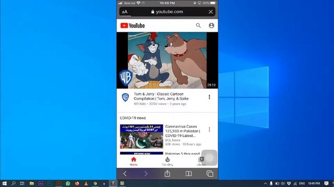The width and height of the screenshot is (334, 187).
Task: Open volume control in tray
Action: (283, 183)
